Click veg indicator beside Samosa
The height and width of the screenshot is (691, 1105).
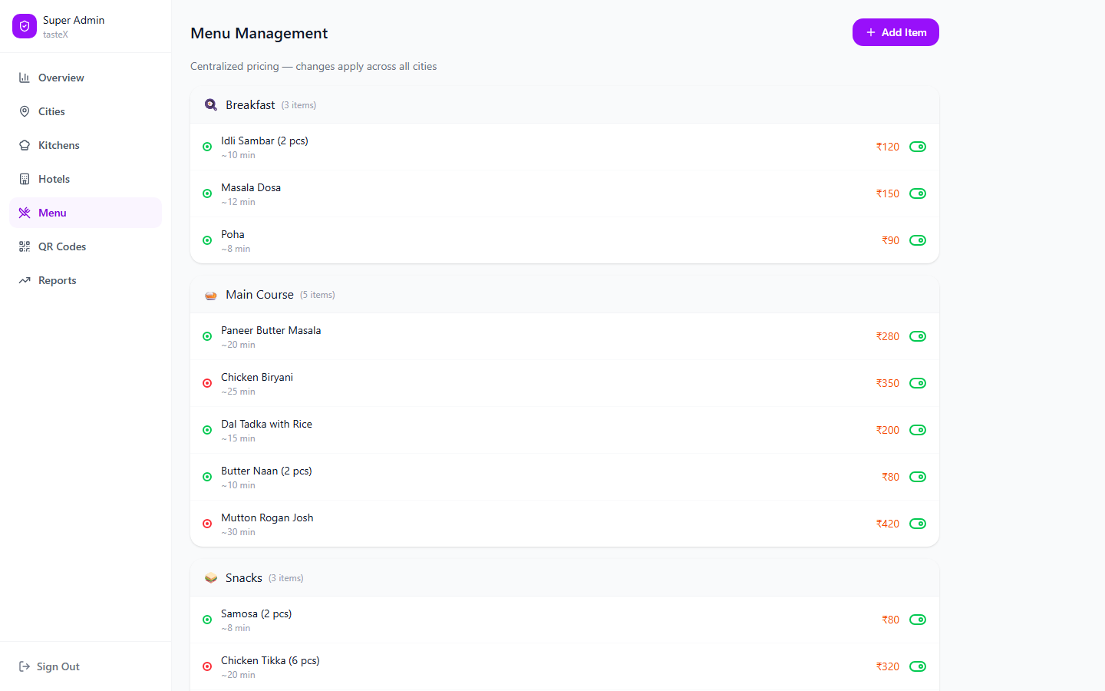pos(207,620)
